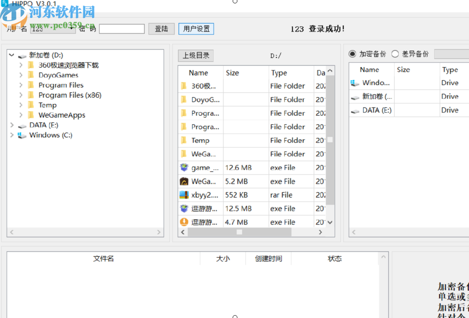Screen dimensions: 469x318
Task: Expand the Program Files tree node
Action: (20, 85)
